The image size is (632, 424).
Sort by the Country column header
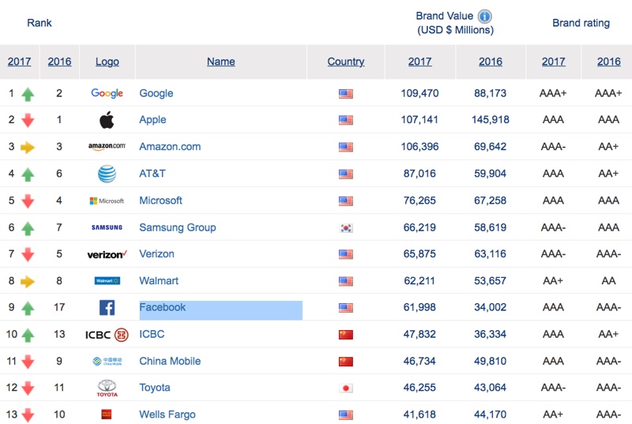click(346, 62)
